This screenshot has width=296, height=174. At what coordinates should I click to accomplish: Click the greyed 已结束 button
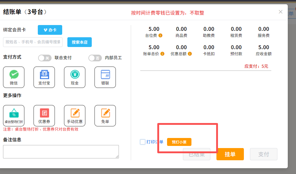pyautogui.click(x=197, y=154)
